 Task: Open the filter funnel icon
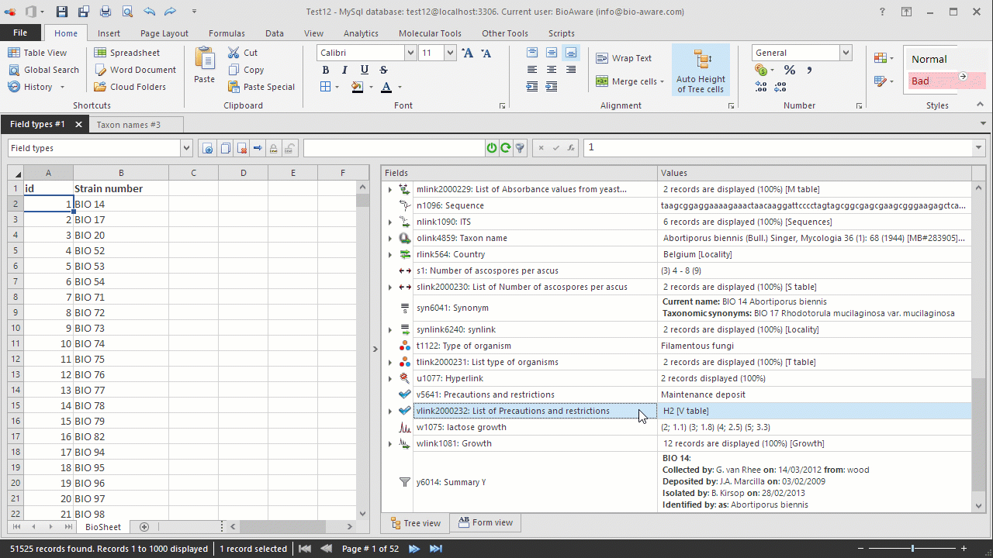point(520,148)
